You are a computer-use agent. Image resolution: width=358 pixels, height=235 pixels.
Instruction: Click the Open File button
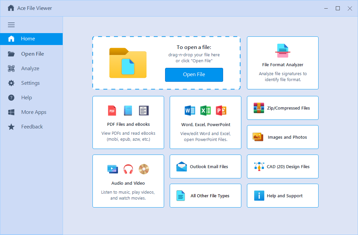pos(194,75)
